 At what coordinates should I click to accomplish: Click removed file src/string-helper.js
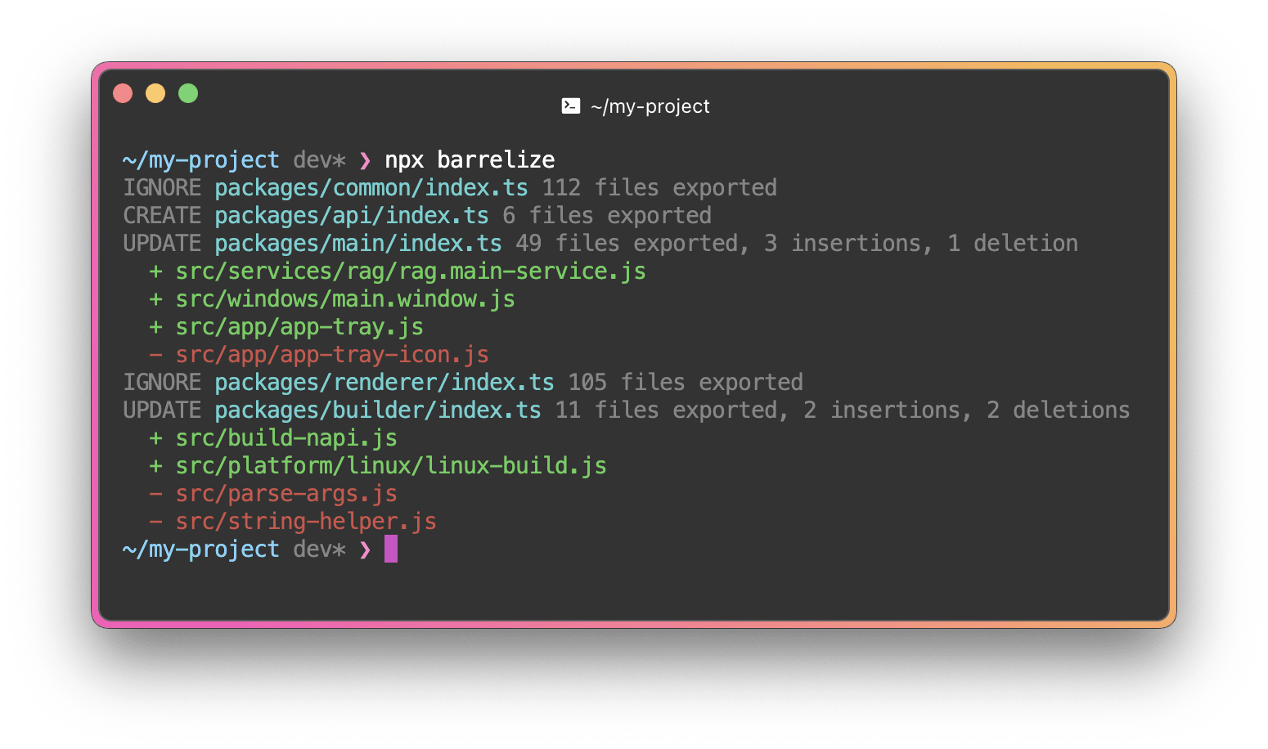point(306,521)
